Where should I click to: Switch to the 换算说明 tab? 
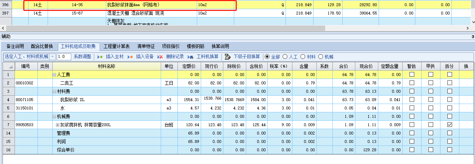pyautogui.click(x=220, y=47)
